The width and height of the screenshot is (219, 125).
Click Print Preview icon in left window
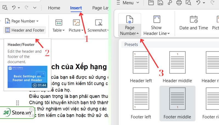click(5, 8)
